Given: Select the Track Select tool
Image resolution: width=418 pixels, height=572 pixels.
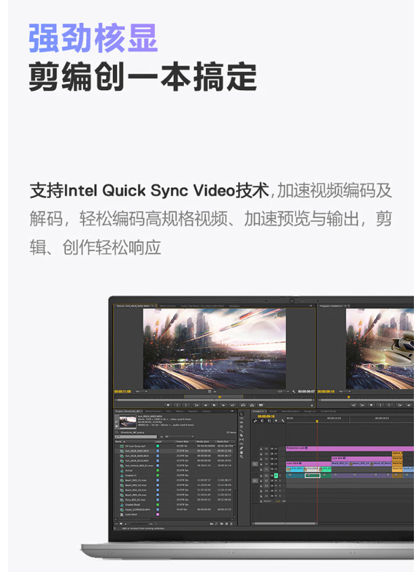Looking at the screenshot, I should point(241,418).
